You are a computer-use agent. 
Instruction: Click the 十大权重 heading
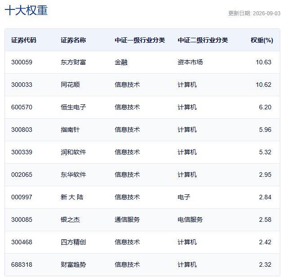tap(26, 10)
